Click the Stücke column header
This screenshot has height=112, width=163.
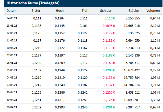pos(134,11)
